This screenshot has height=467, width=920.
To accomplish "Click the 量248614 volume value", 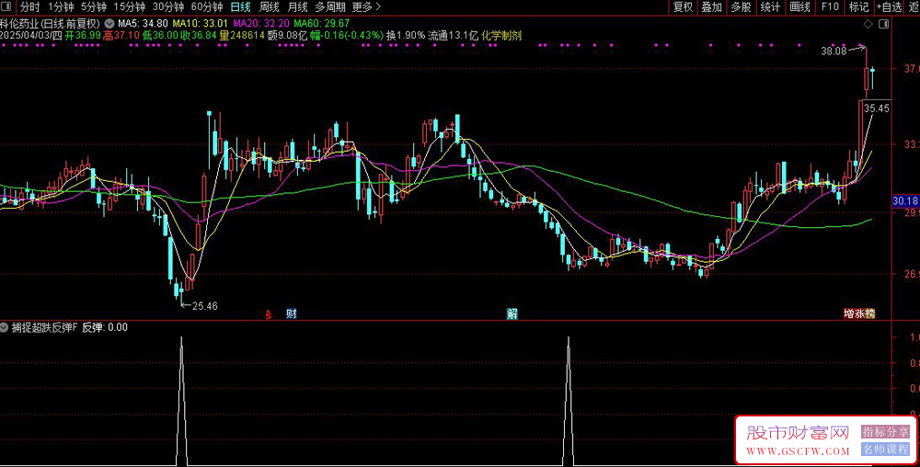I will [241, 35].
